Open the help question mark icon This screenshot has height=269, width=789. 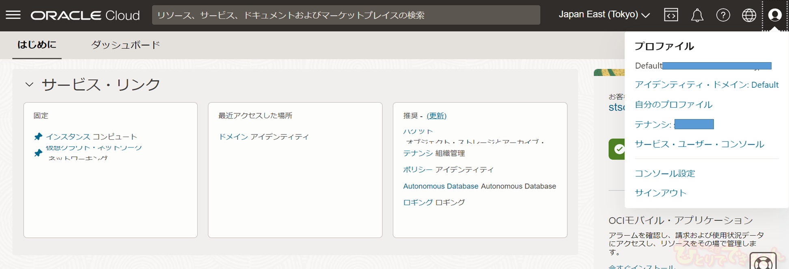[723, 15]
